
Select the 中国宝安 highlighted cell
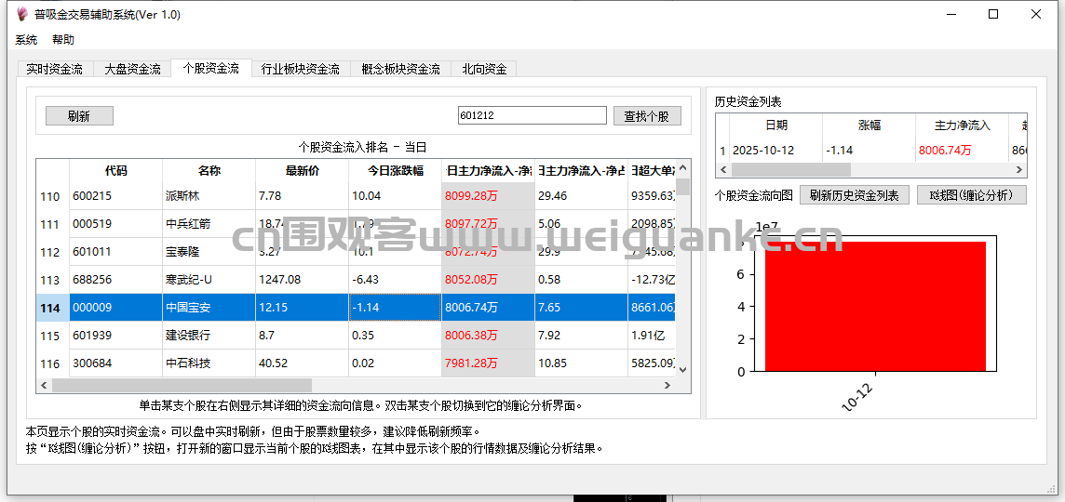click(209, 308)
